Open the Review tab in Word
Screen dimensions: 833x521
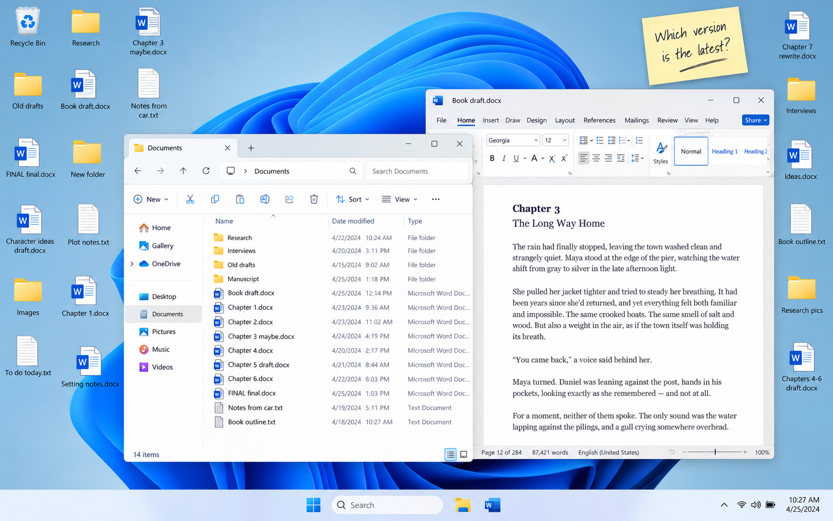[667, 120]
